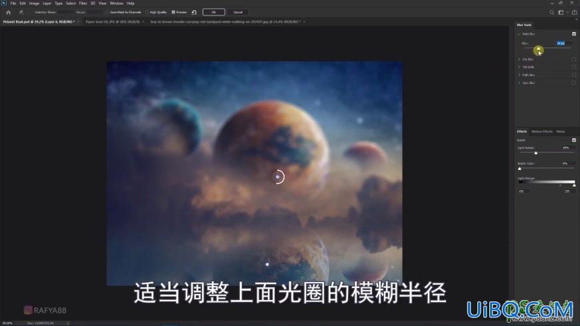Click the Light Bokeh percentage field
The image size is (580, 326).
[x=568, y=147]
